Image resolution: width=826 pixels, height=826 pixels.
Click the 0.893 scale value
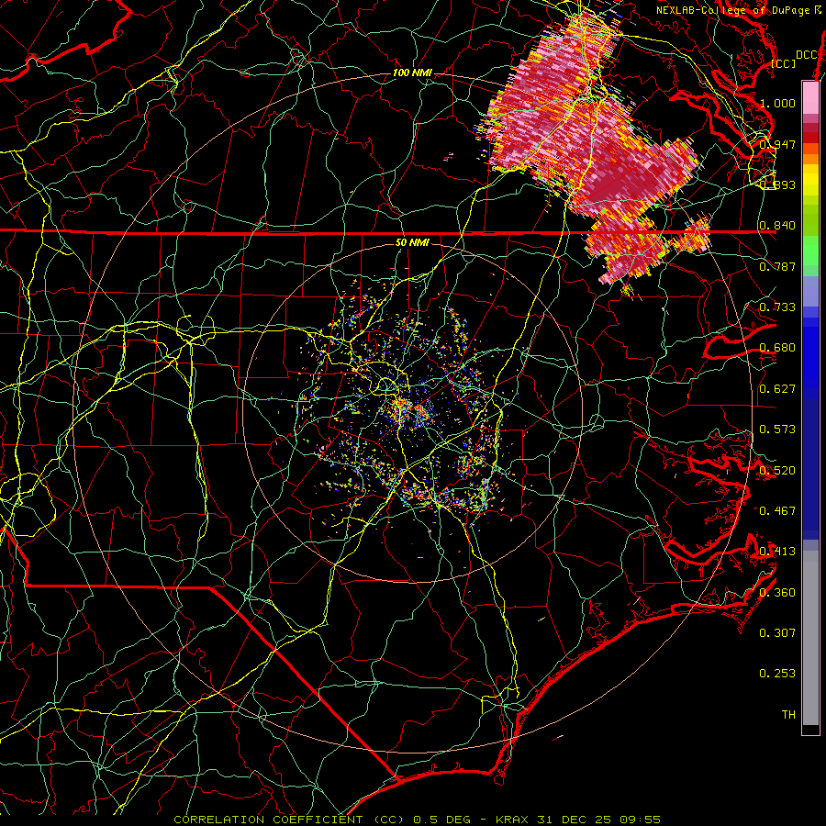point(777,184)
